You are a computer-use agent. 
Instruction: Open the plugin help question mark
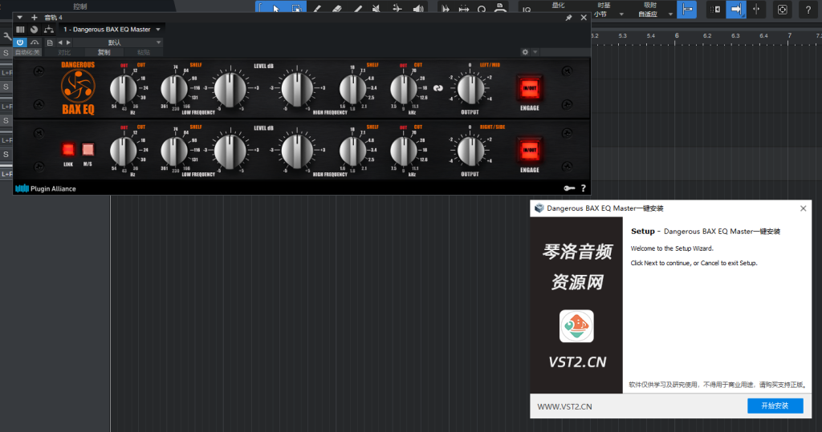[x=583, y=188]
